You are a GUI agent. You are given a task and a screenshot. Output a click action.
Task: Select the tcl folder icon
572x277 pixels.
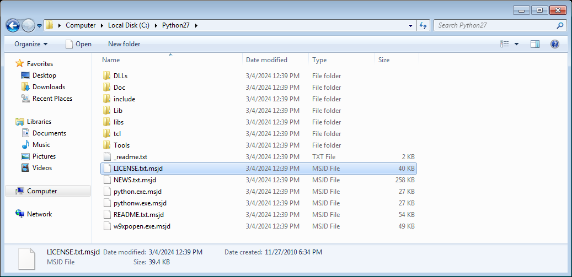tap(106, 134)
